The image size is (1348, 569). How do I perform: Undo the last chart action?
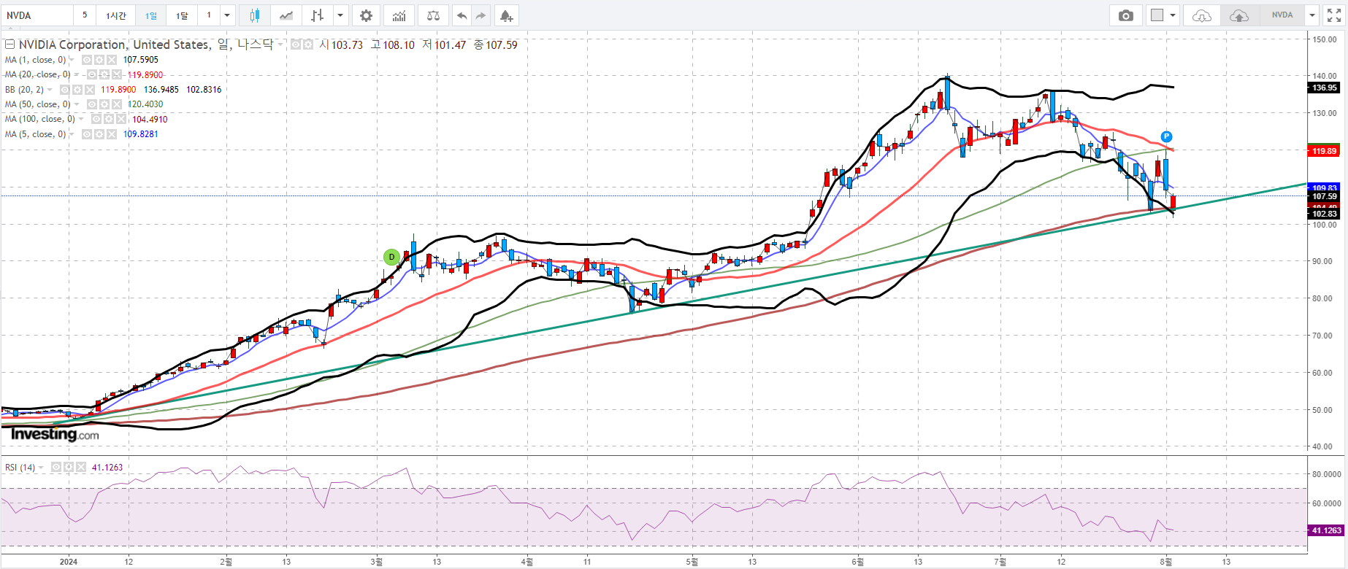coord(462,15)
